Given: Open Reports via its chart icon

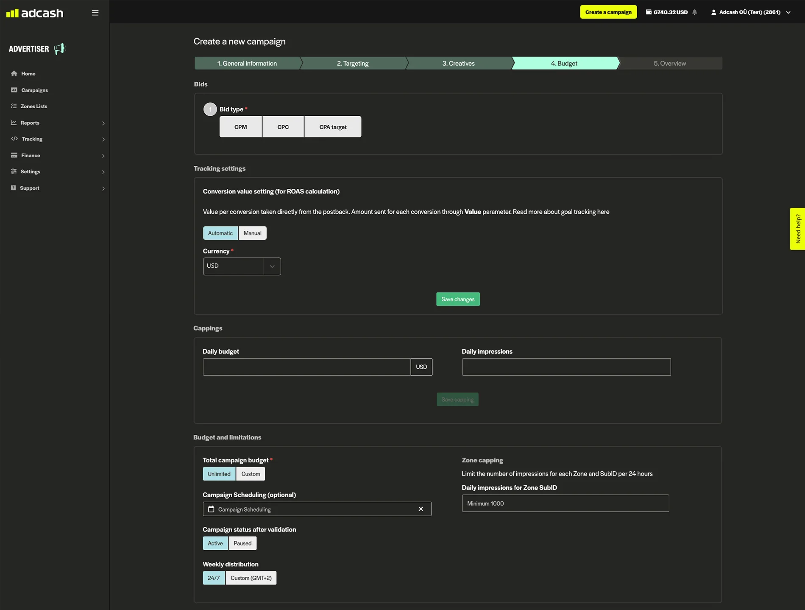Looking at the screenshot, I should click(14, 123).
